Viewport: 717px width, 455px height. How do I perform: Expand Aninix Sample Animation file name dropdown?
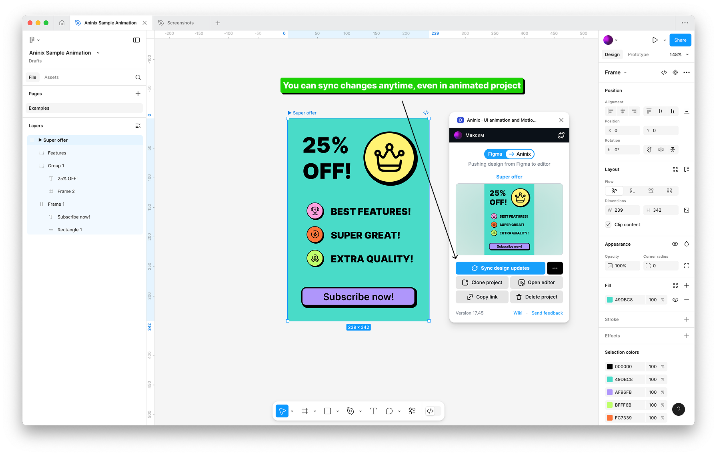click(98, 53)
